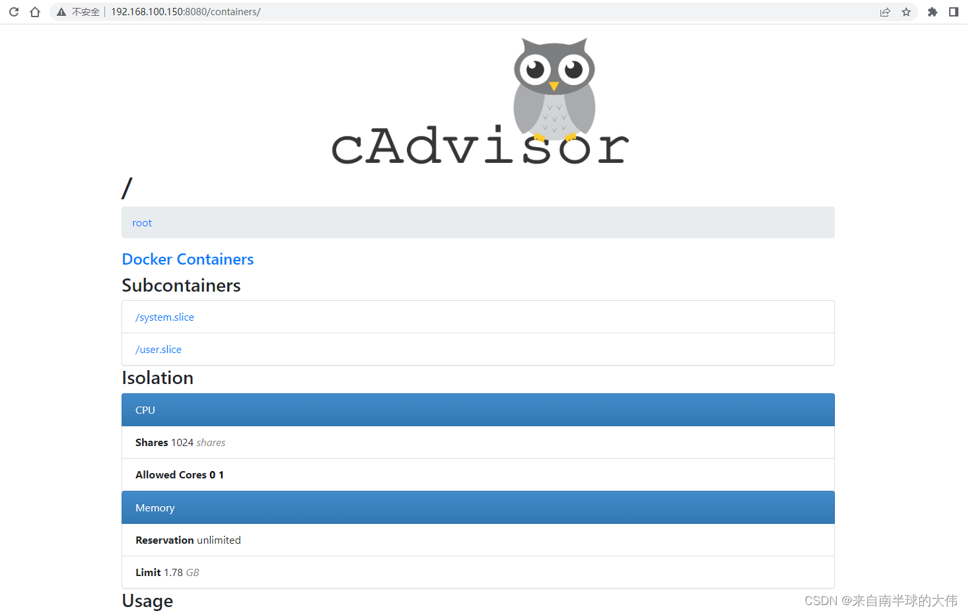Screen dimensions: 967x613
Task: Click the Memory isolation panel header
Action: (x=478, y=507)
